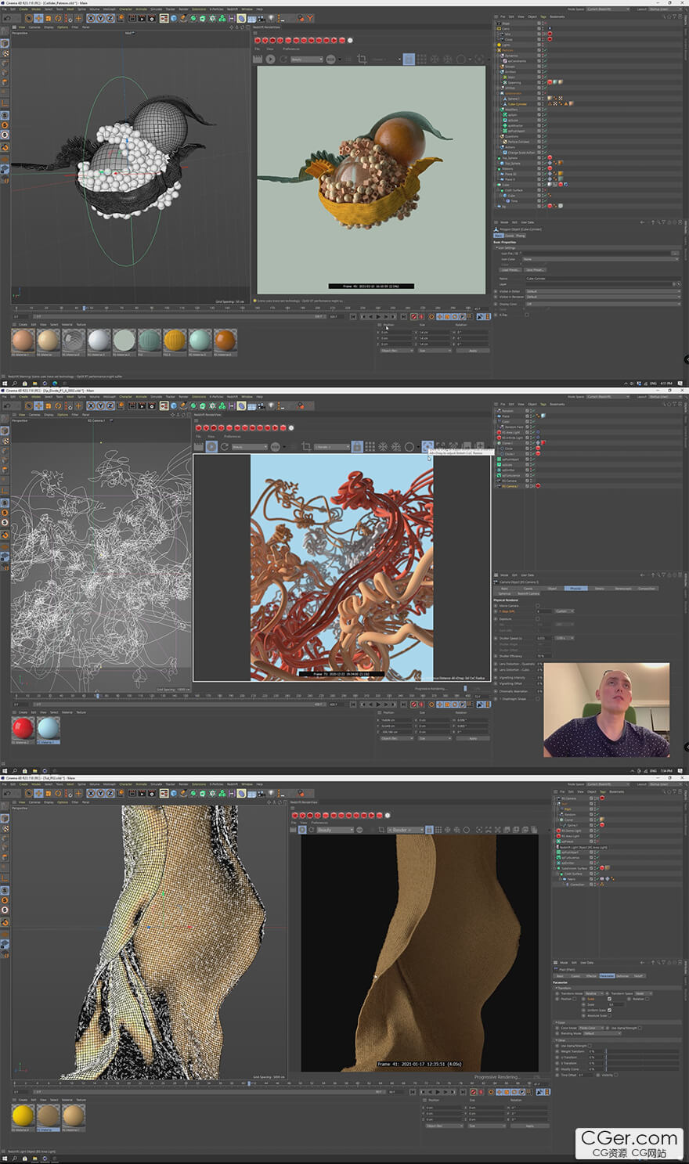689x1164 pixels.
Task: Pick the Rotate tool in the basket scene window
Action: click(x=57, y=18)
